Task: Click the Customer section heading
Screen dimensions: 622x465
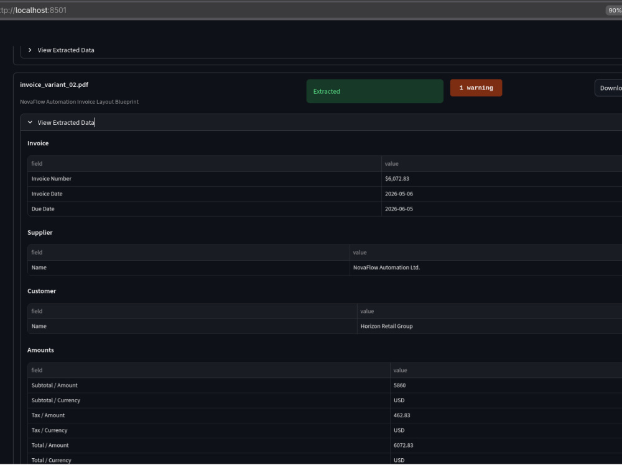Action: coord(42,291)
